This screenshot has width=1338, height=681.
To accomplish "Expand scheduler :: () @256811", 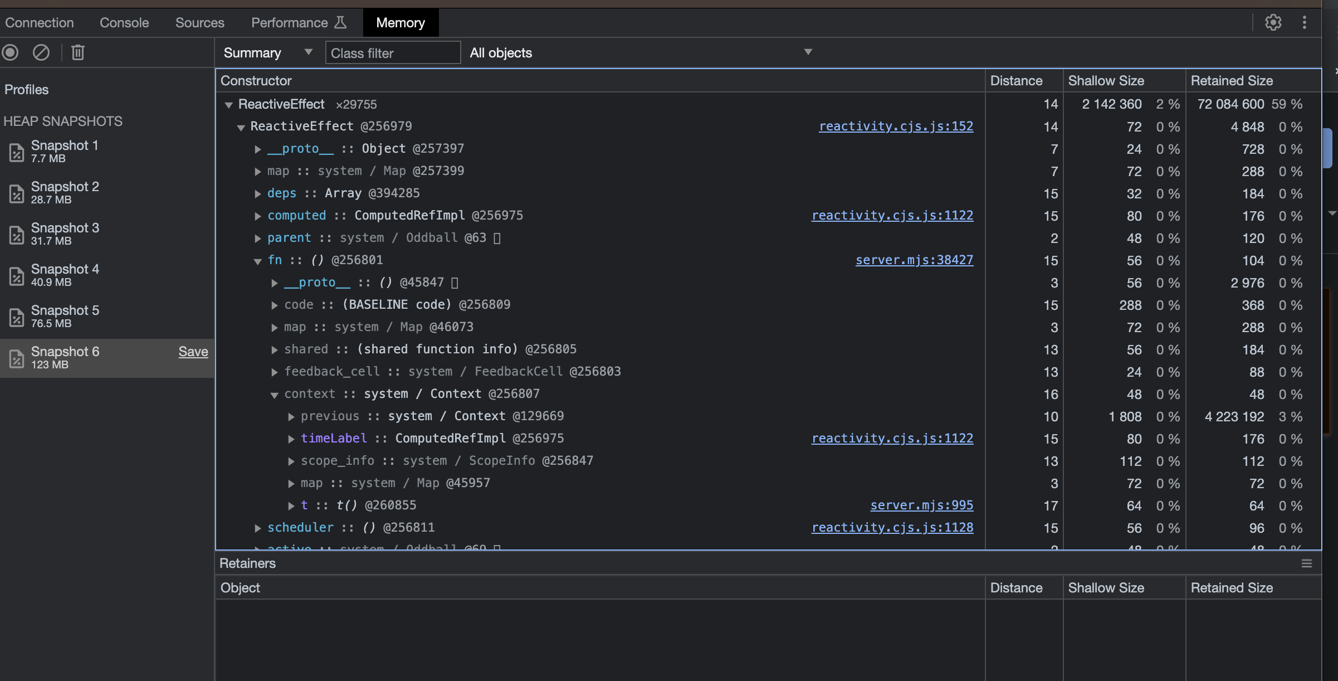I will 257,528.
